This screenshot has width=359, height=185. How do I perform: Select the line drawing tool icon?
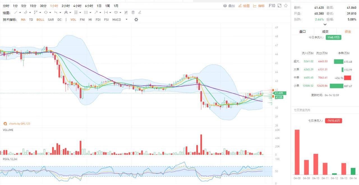pos(16,13)
